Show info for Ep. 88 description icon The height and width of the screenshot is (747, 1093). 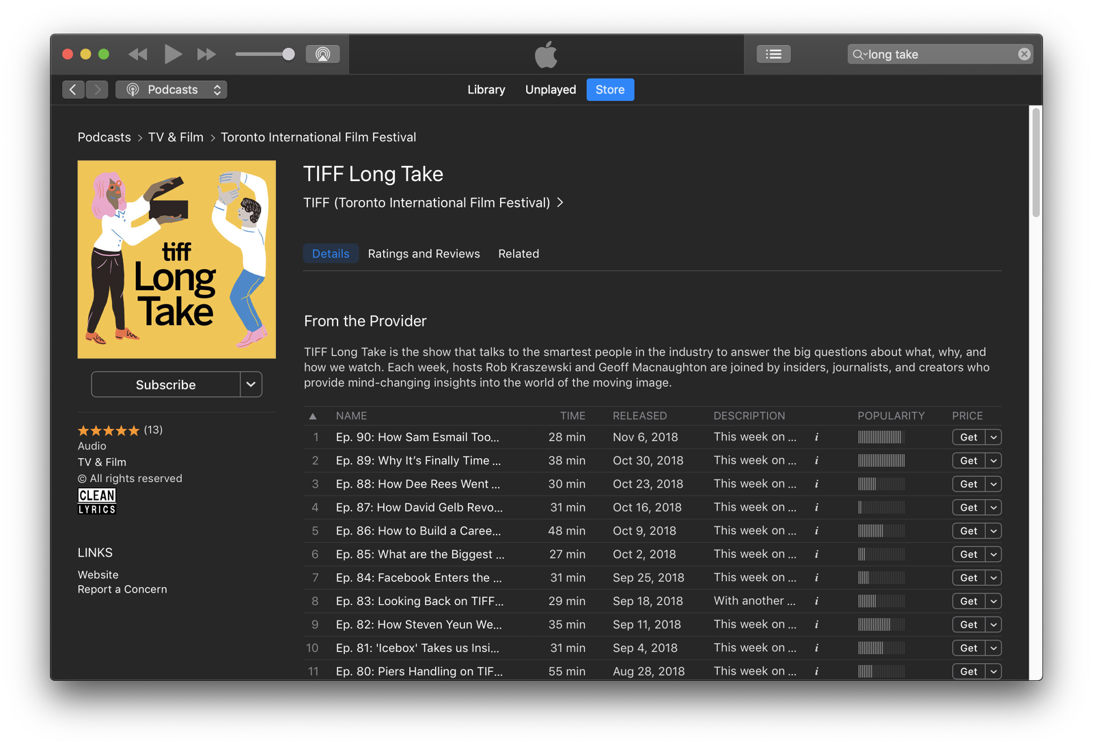tap(816, 484)
